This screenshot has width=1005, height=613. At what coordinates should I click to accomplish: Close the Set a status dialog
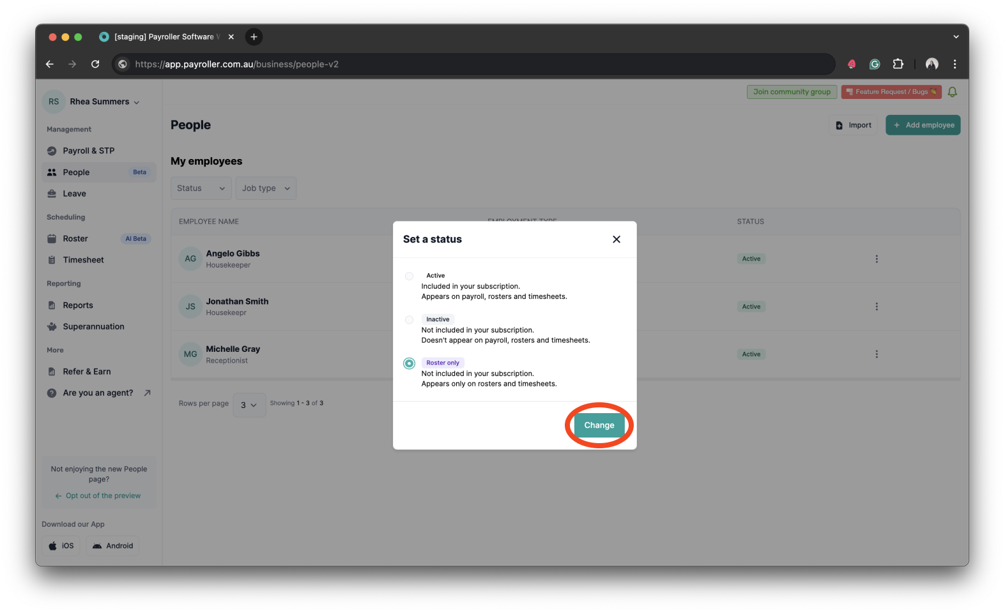point(616,239)
